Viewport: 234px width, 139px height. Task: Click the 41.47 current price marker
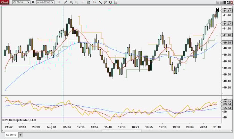(x=227, y=11)
